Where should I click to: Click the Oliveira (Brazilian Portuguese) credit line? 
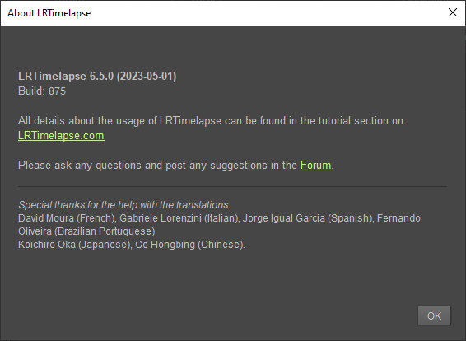click(86, 231)
